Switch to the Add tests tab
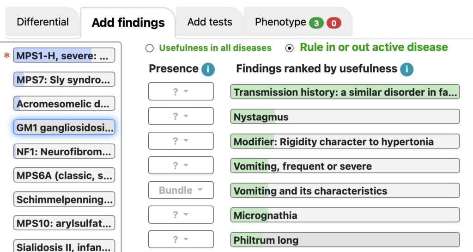 click(x=210, y=22)
